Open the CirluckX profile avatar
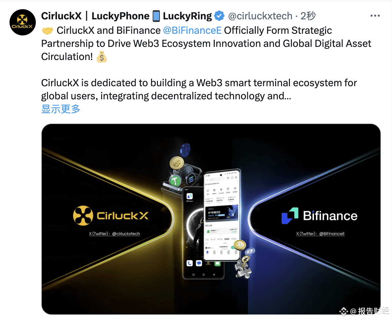 click(23, 22)
